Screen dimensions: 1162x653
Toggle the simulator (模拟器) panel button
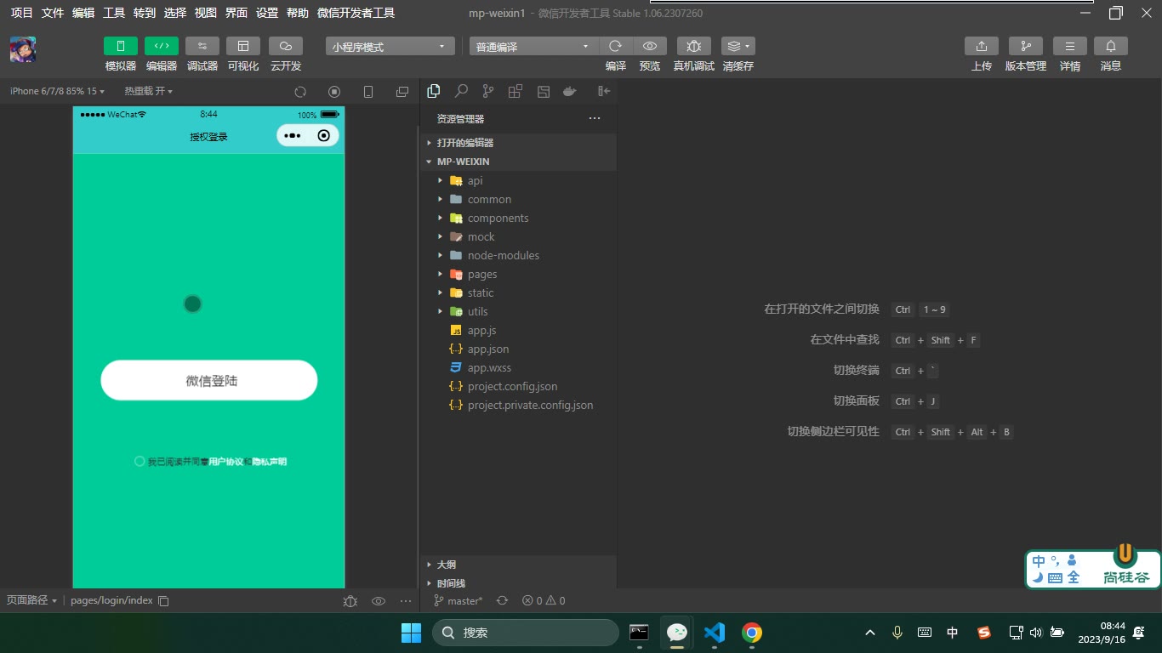(121, 46)
